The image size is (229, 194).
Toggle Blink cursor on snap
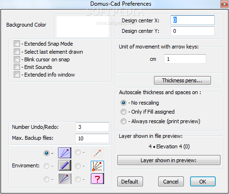click(17, 59)
